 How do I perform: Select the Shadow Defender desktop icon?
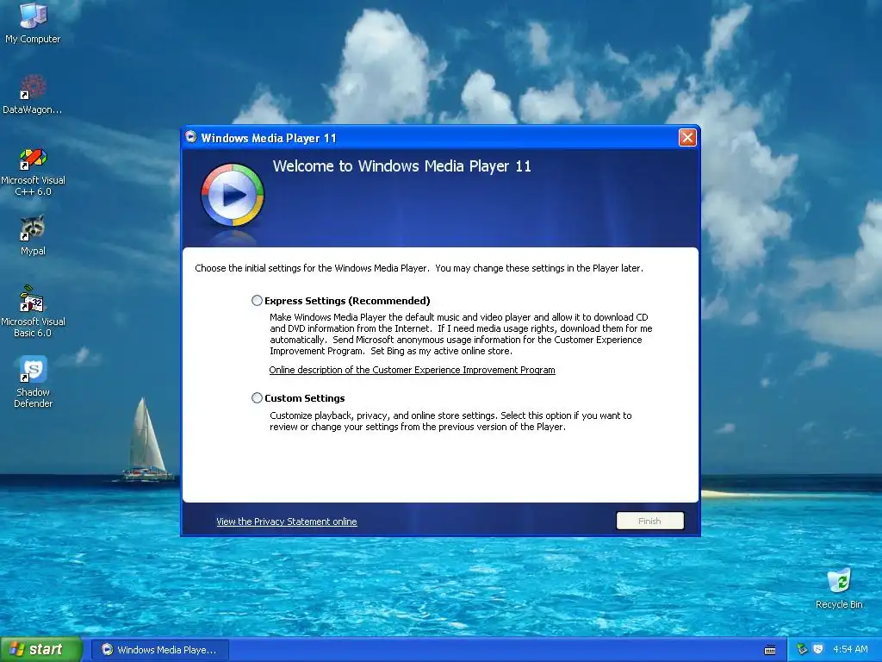(x=33, y=382)
